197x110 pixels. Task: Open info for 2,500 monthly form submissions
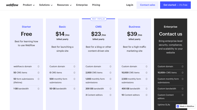click(x=147, y=79)
